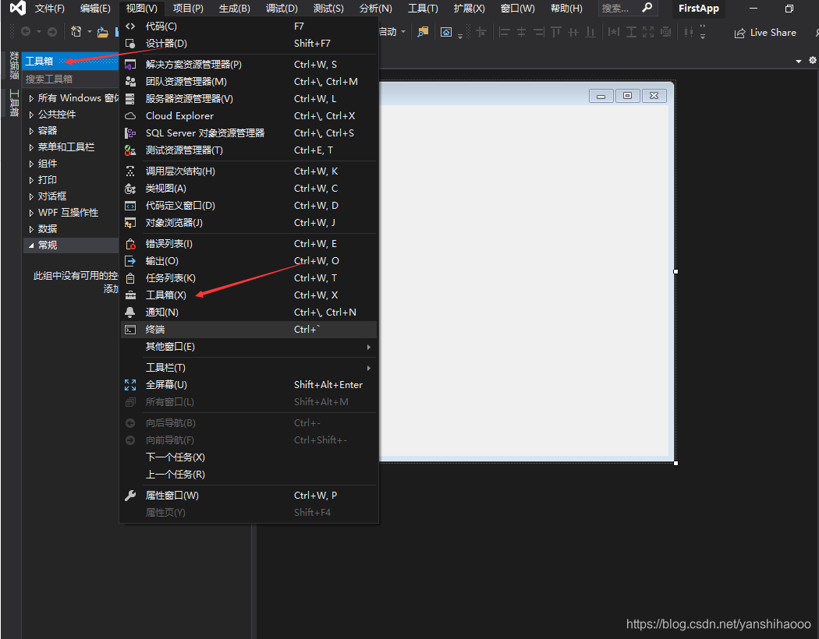Viewport: 819px width, 639px height.
Task: Open the 窗口(W) menu
Action: coord(517,9)
